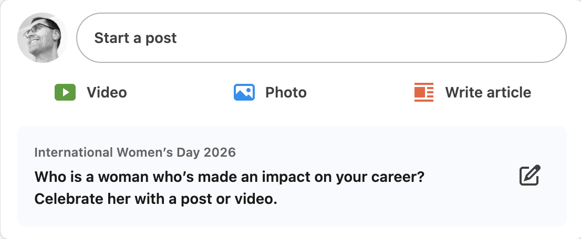The image size is (581, 239).
Task: Click the pencil compose icon in the prompt card
Action: (530, 176)
